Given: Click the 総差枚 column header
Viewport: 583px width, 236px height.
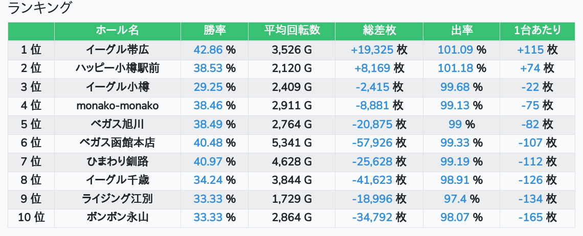Looking at the screenshot, I should (379, 31).
